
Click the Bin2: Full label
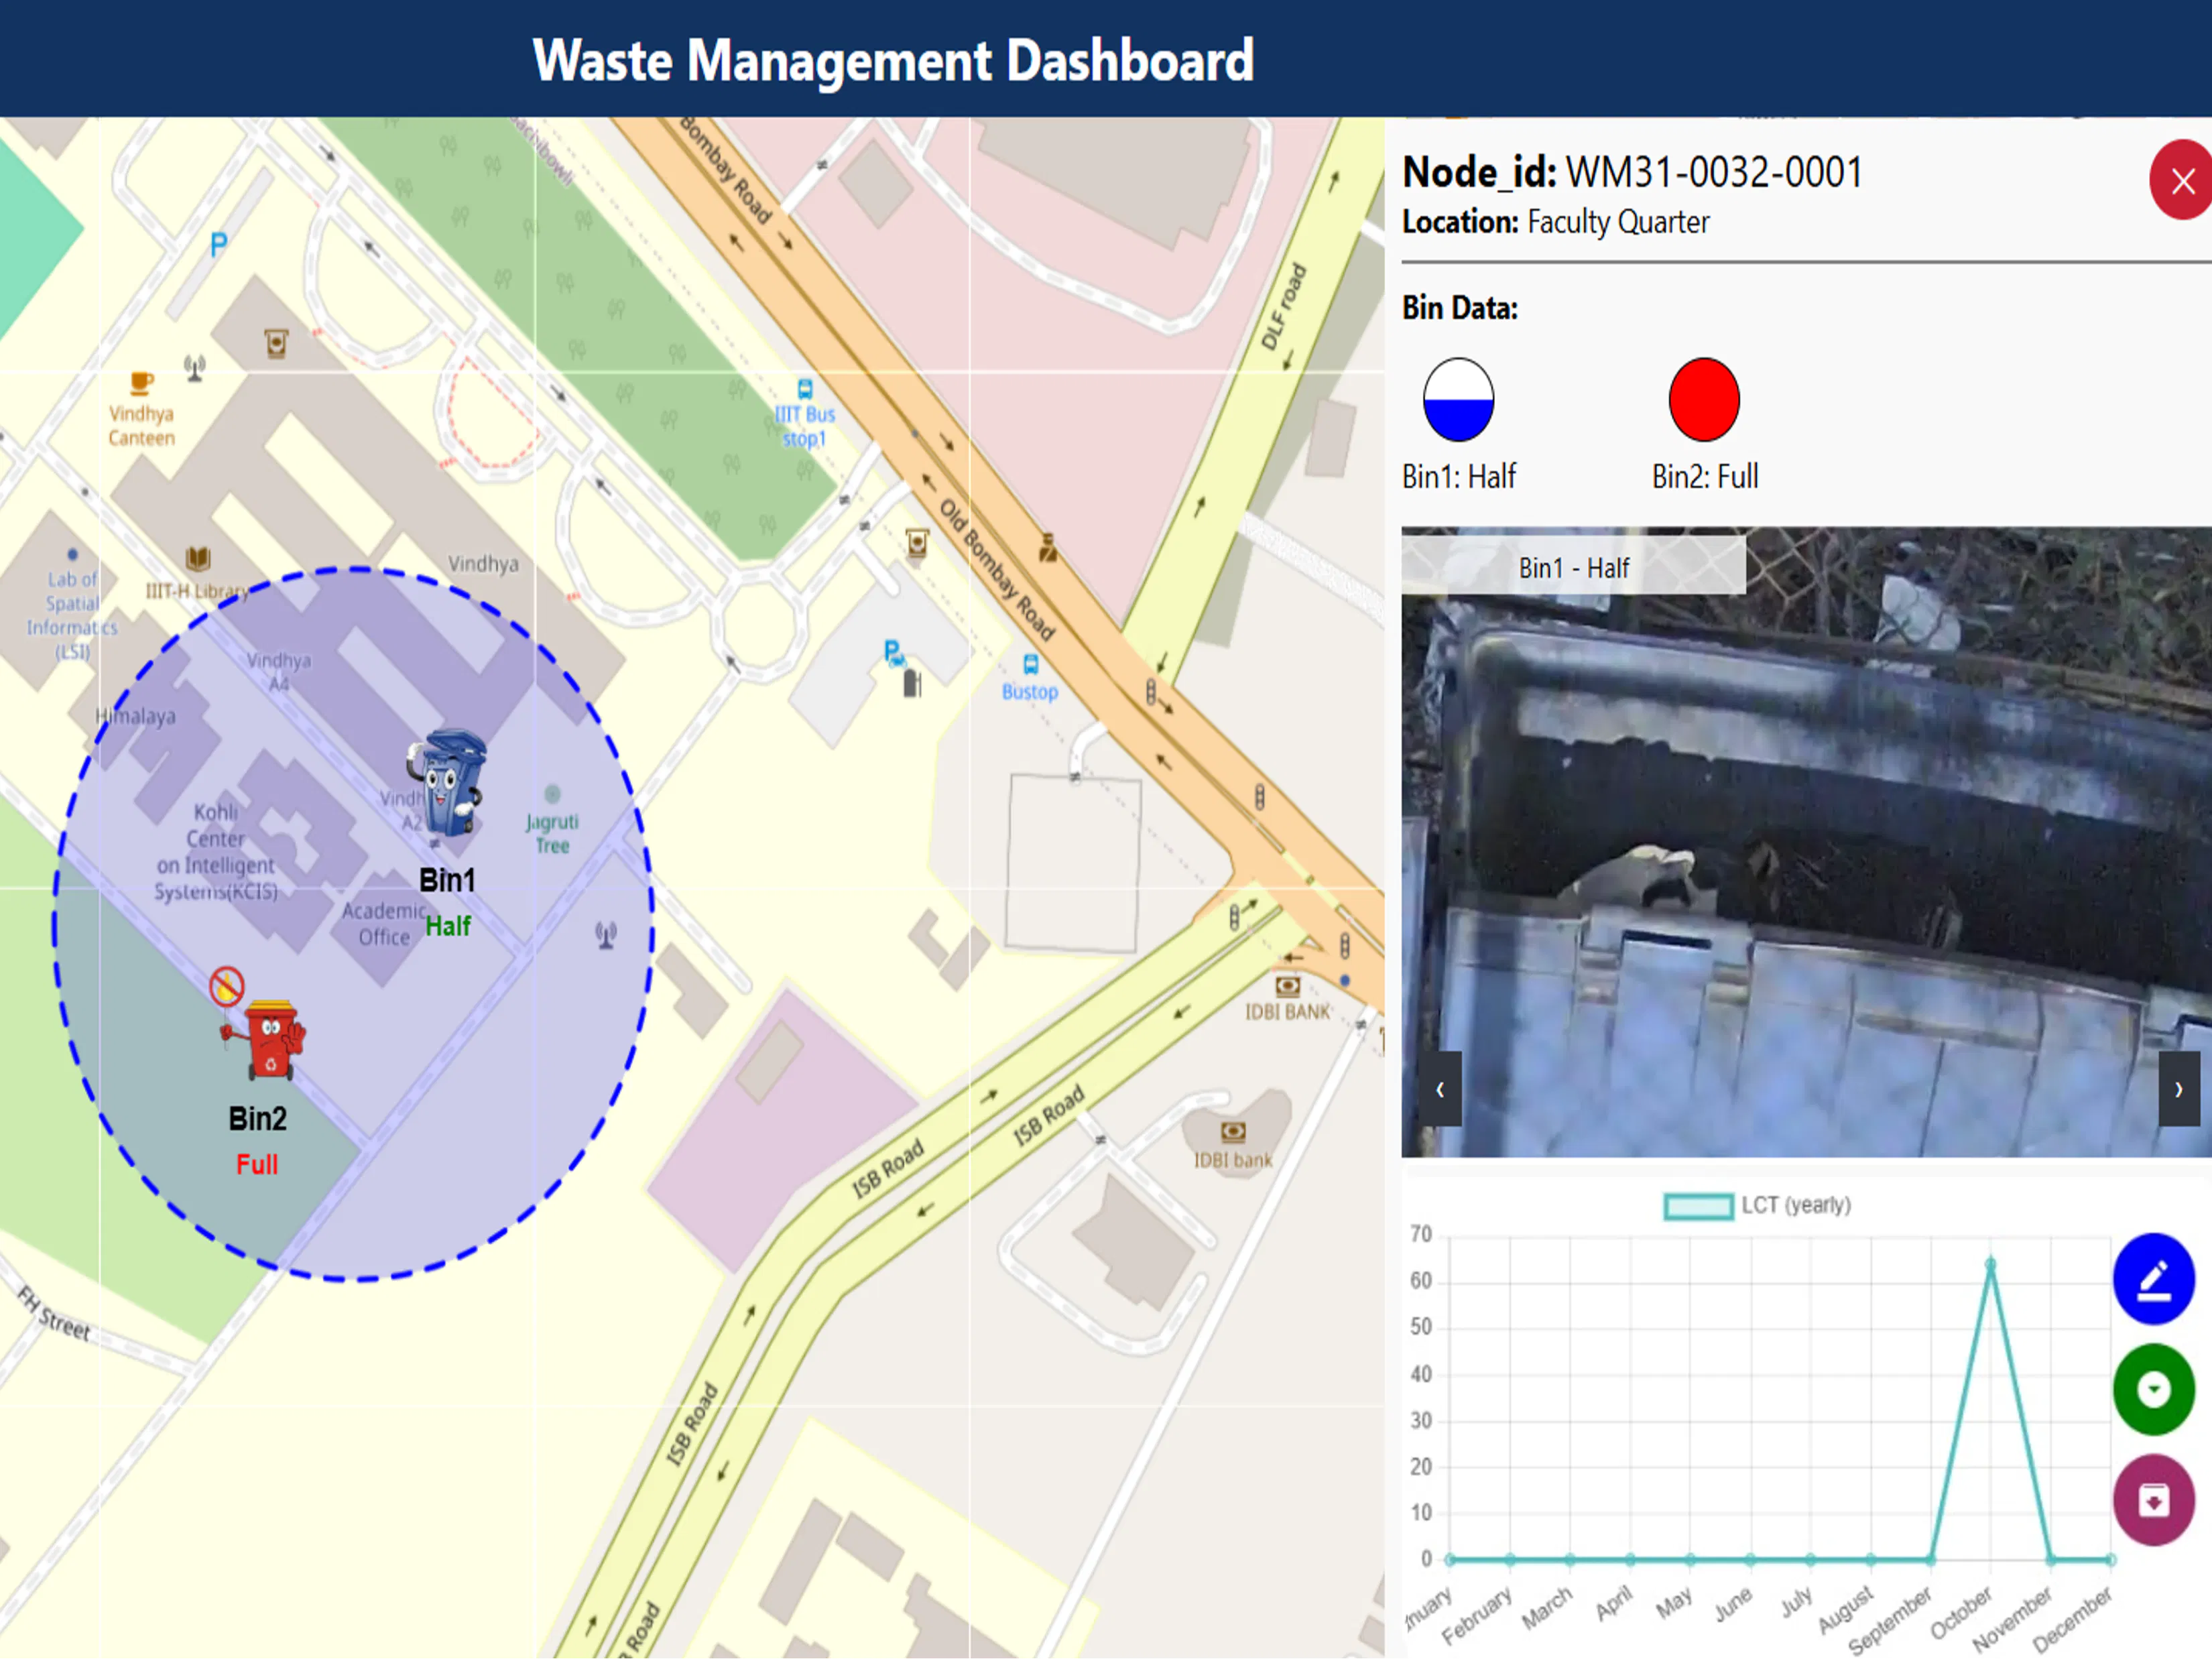(x=1705, y=477)
